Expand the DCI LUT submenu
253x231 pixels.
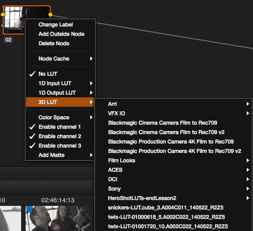tap(173, 179)
